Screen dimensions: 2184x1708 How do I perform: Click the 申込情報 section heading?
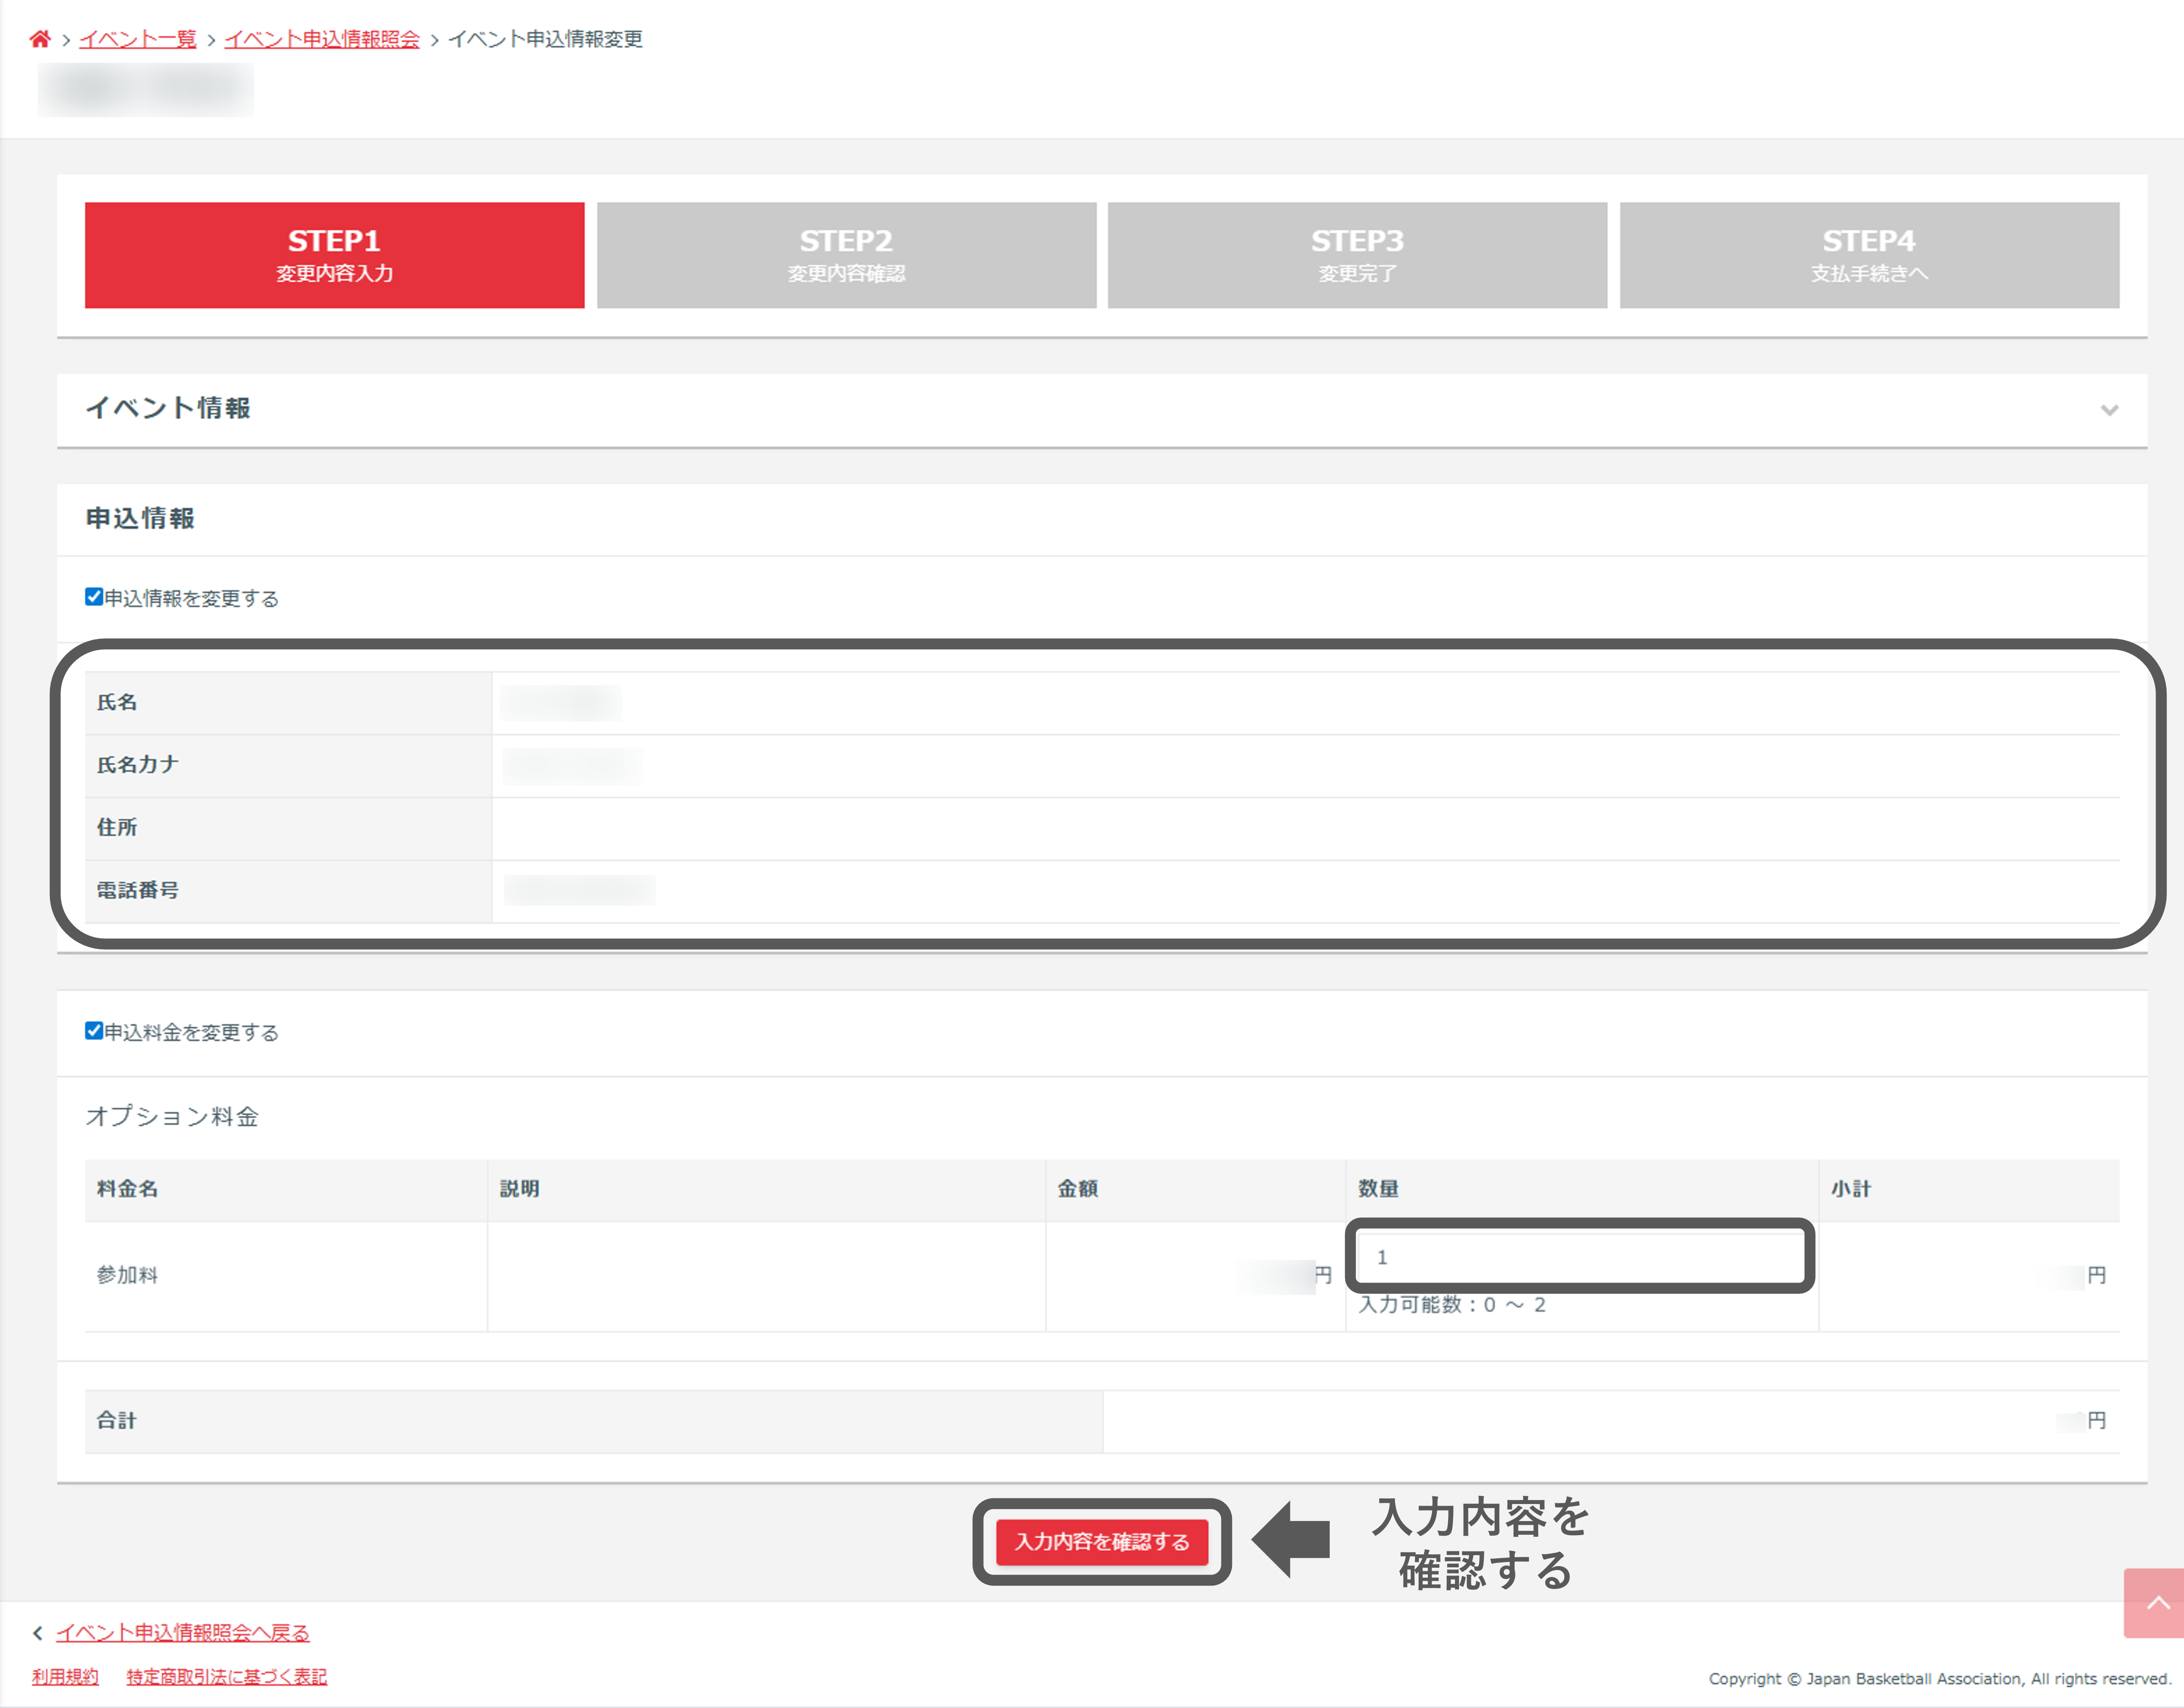pyautogui.click(x=140, y=518)
